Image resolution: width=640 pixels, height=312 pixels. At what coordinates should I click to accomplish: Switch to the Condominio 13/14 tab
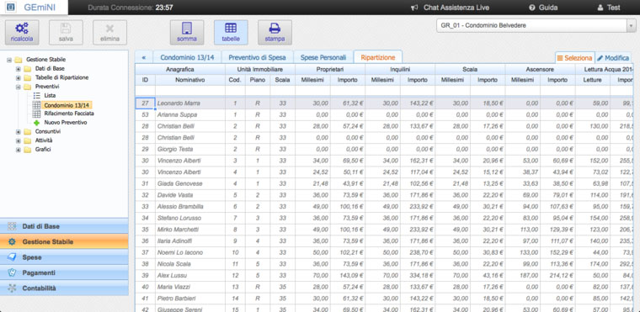click(187, 57)
